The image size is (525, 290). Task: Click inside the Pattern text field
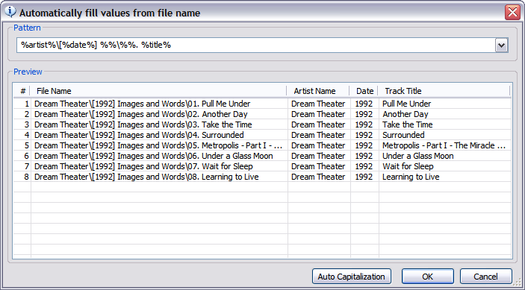pos(256,45)
